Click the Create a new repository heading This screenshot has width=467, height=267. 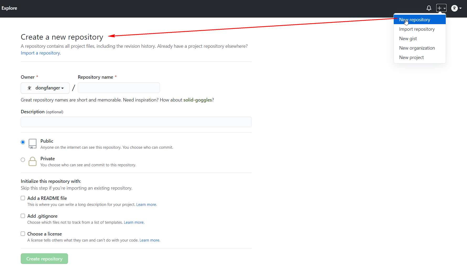click(62, 37)
